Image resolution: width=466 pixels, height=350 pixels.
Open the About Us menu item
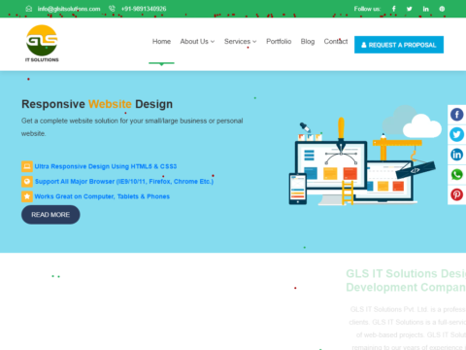(x=194, y=42)
